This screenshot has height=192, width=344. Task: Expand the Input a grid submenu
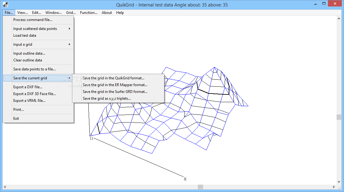[x=38, y=44]
